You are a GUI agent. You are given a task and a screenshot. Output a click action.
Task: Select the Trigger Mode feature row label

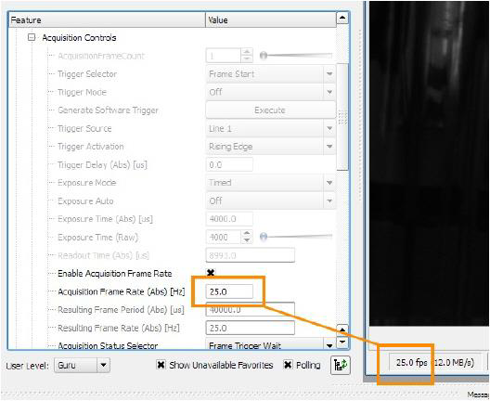point(82,92)
